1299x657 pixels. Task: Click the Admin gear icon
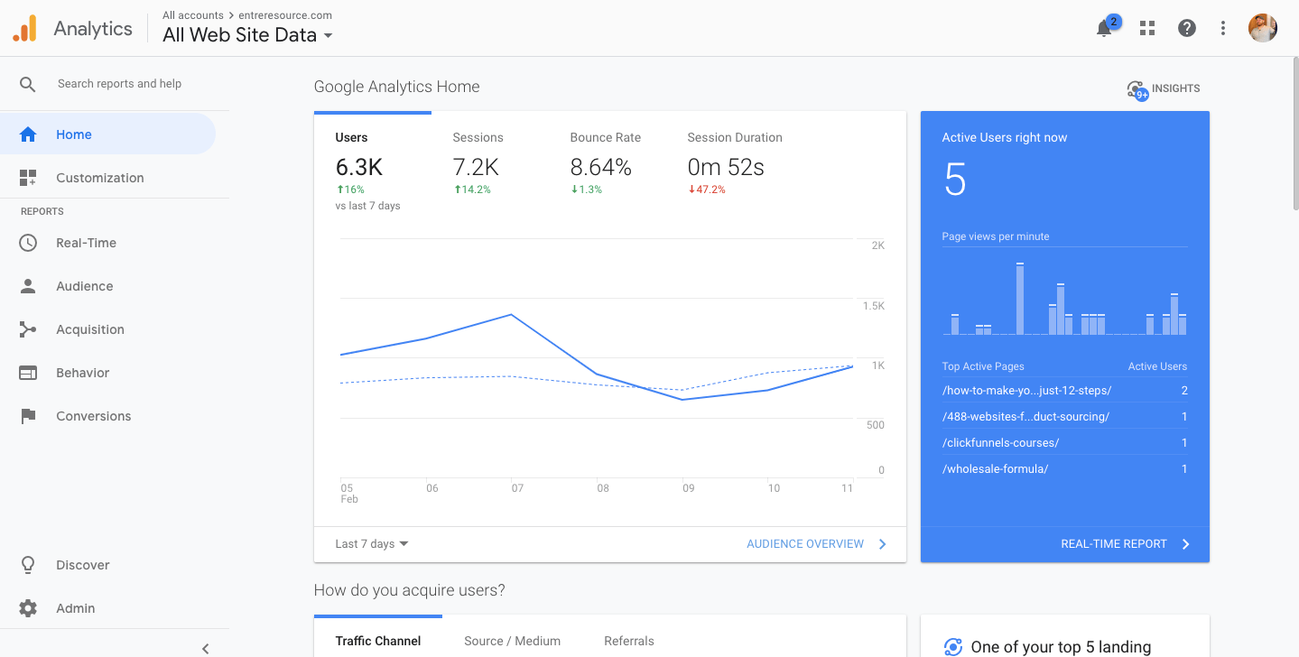pyautogui.click(x=28, y=608)
